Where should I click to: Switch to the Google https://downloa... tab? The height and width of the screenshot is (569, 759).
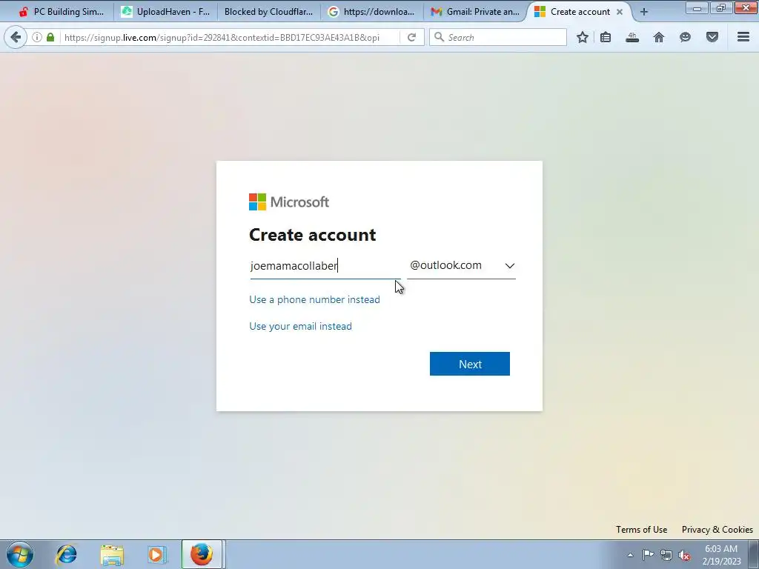(371, 12)
